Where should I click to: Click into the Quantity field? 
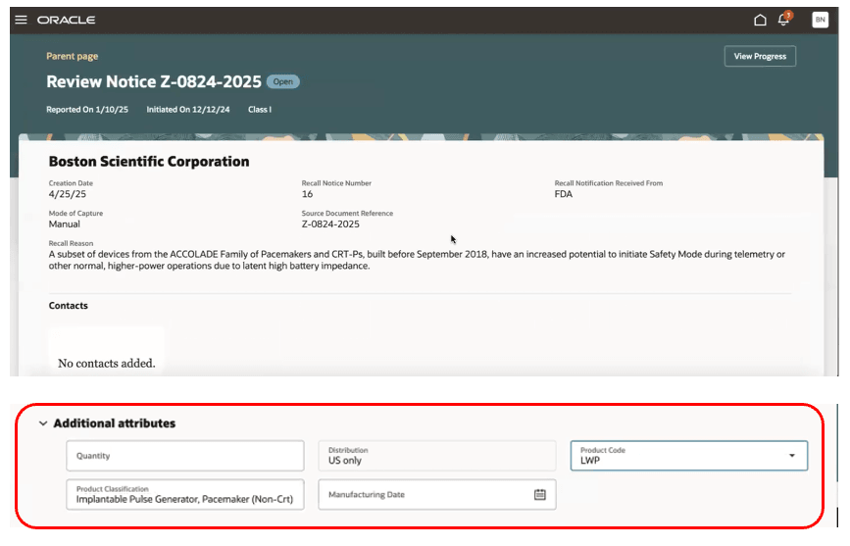(x=185, y=456)
